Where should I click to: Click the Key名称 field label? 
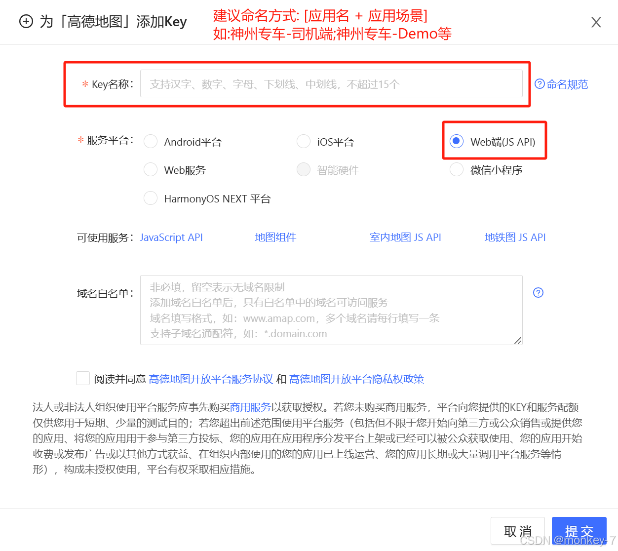(x=113, y=84)
